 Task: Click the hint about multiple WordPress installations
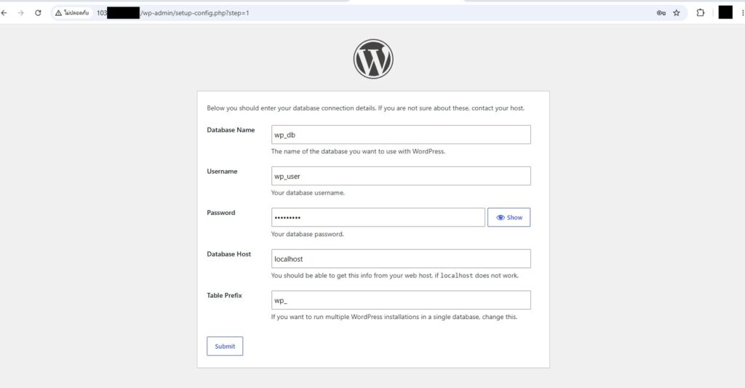394,317
